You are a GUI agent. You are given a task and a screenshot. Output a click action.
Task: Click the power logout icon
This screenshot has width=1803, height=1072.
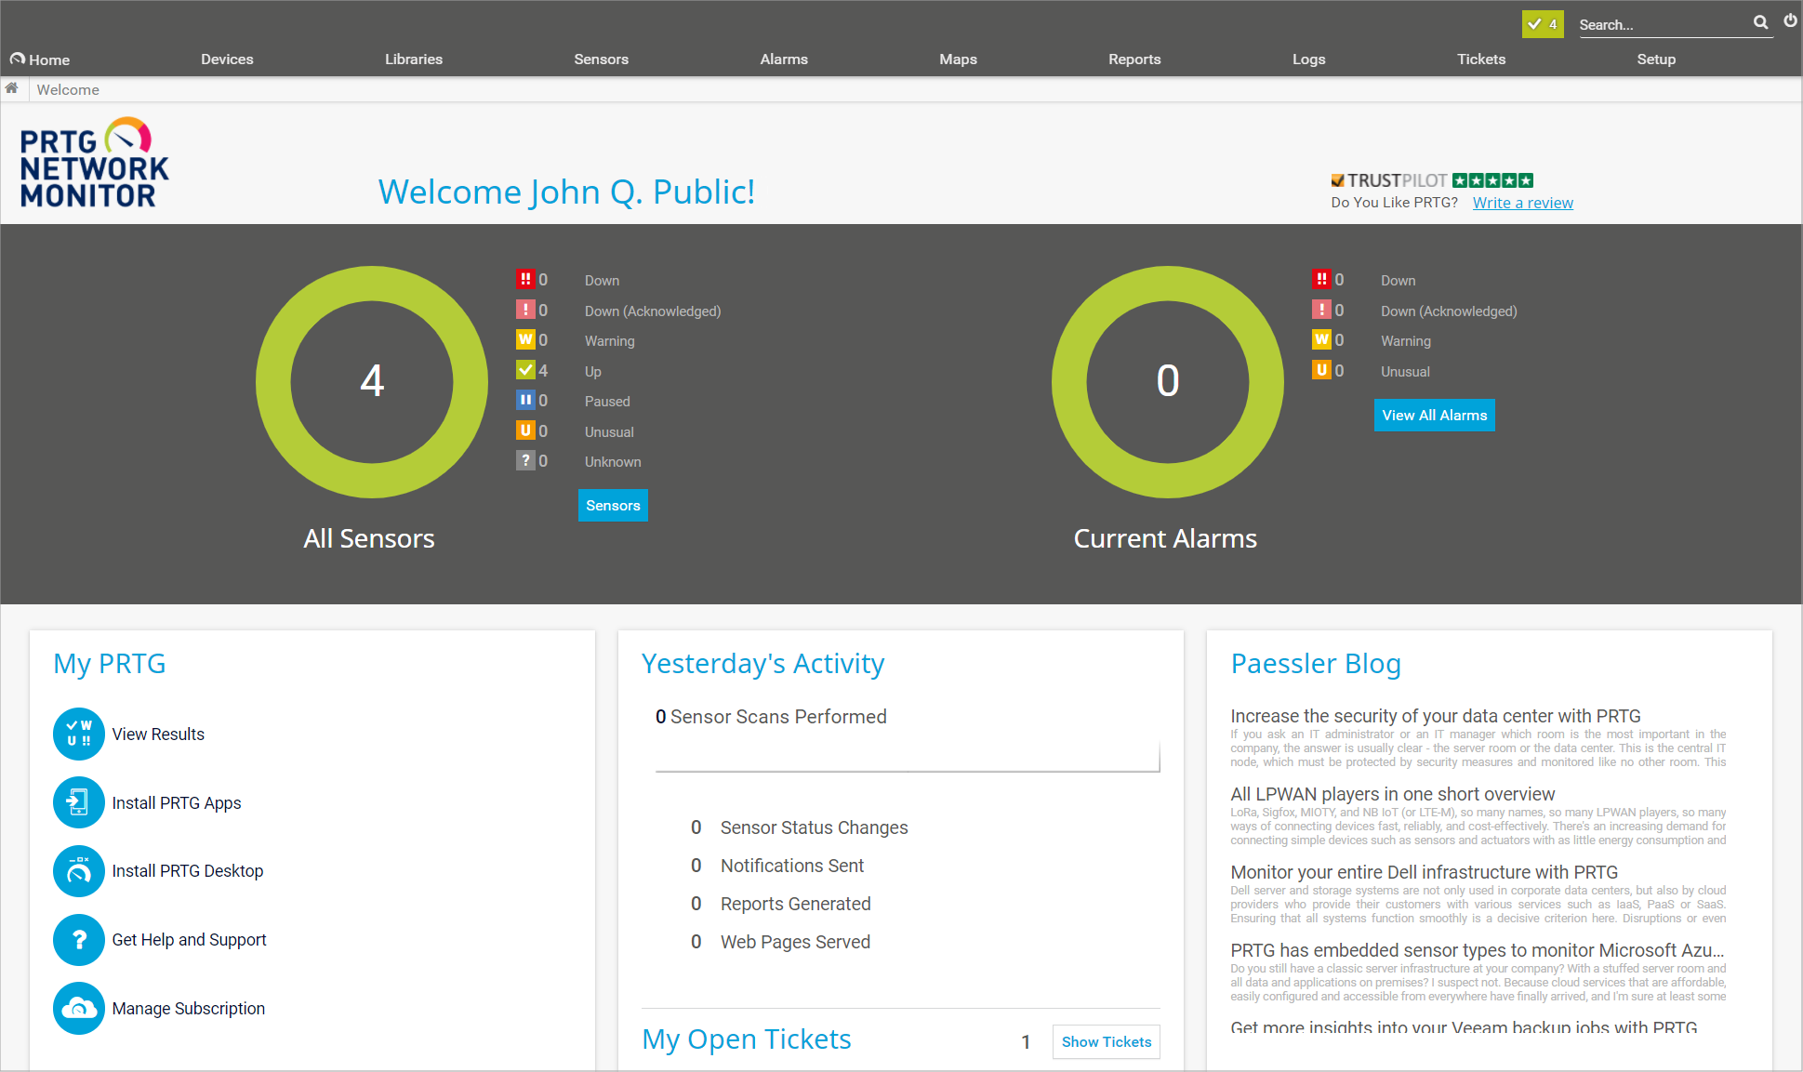pyautogui.click(x=1790, y=20)
